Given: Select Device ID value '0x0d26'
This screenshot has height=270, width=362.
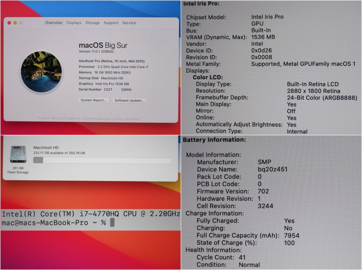Looking at the screenshot, I should 261,50.
